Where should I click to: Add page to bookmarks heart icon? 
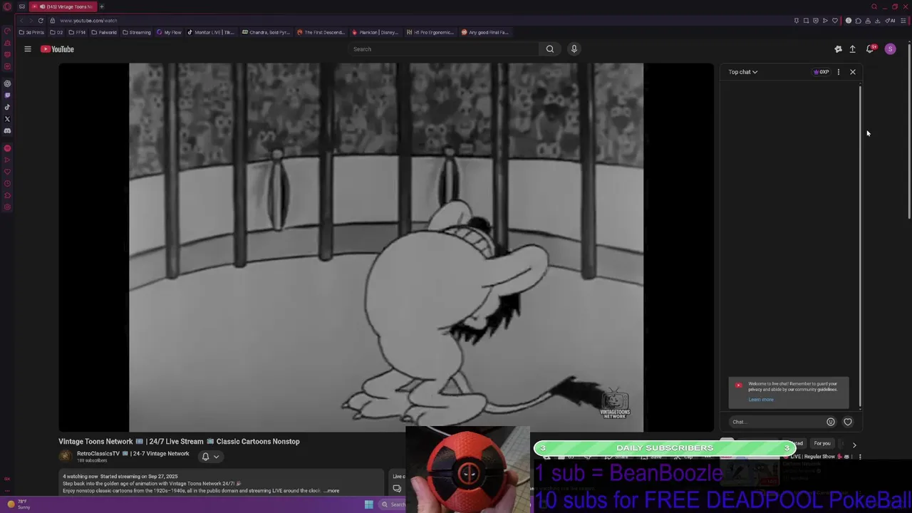pyautogui.click(x=835, y=21)
